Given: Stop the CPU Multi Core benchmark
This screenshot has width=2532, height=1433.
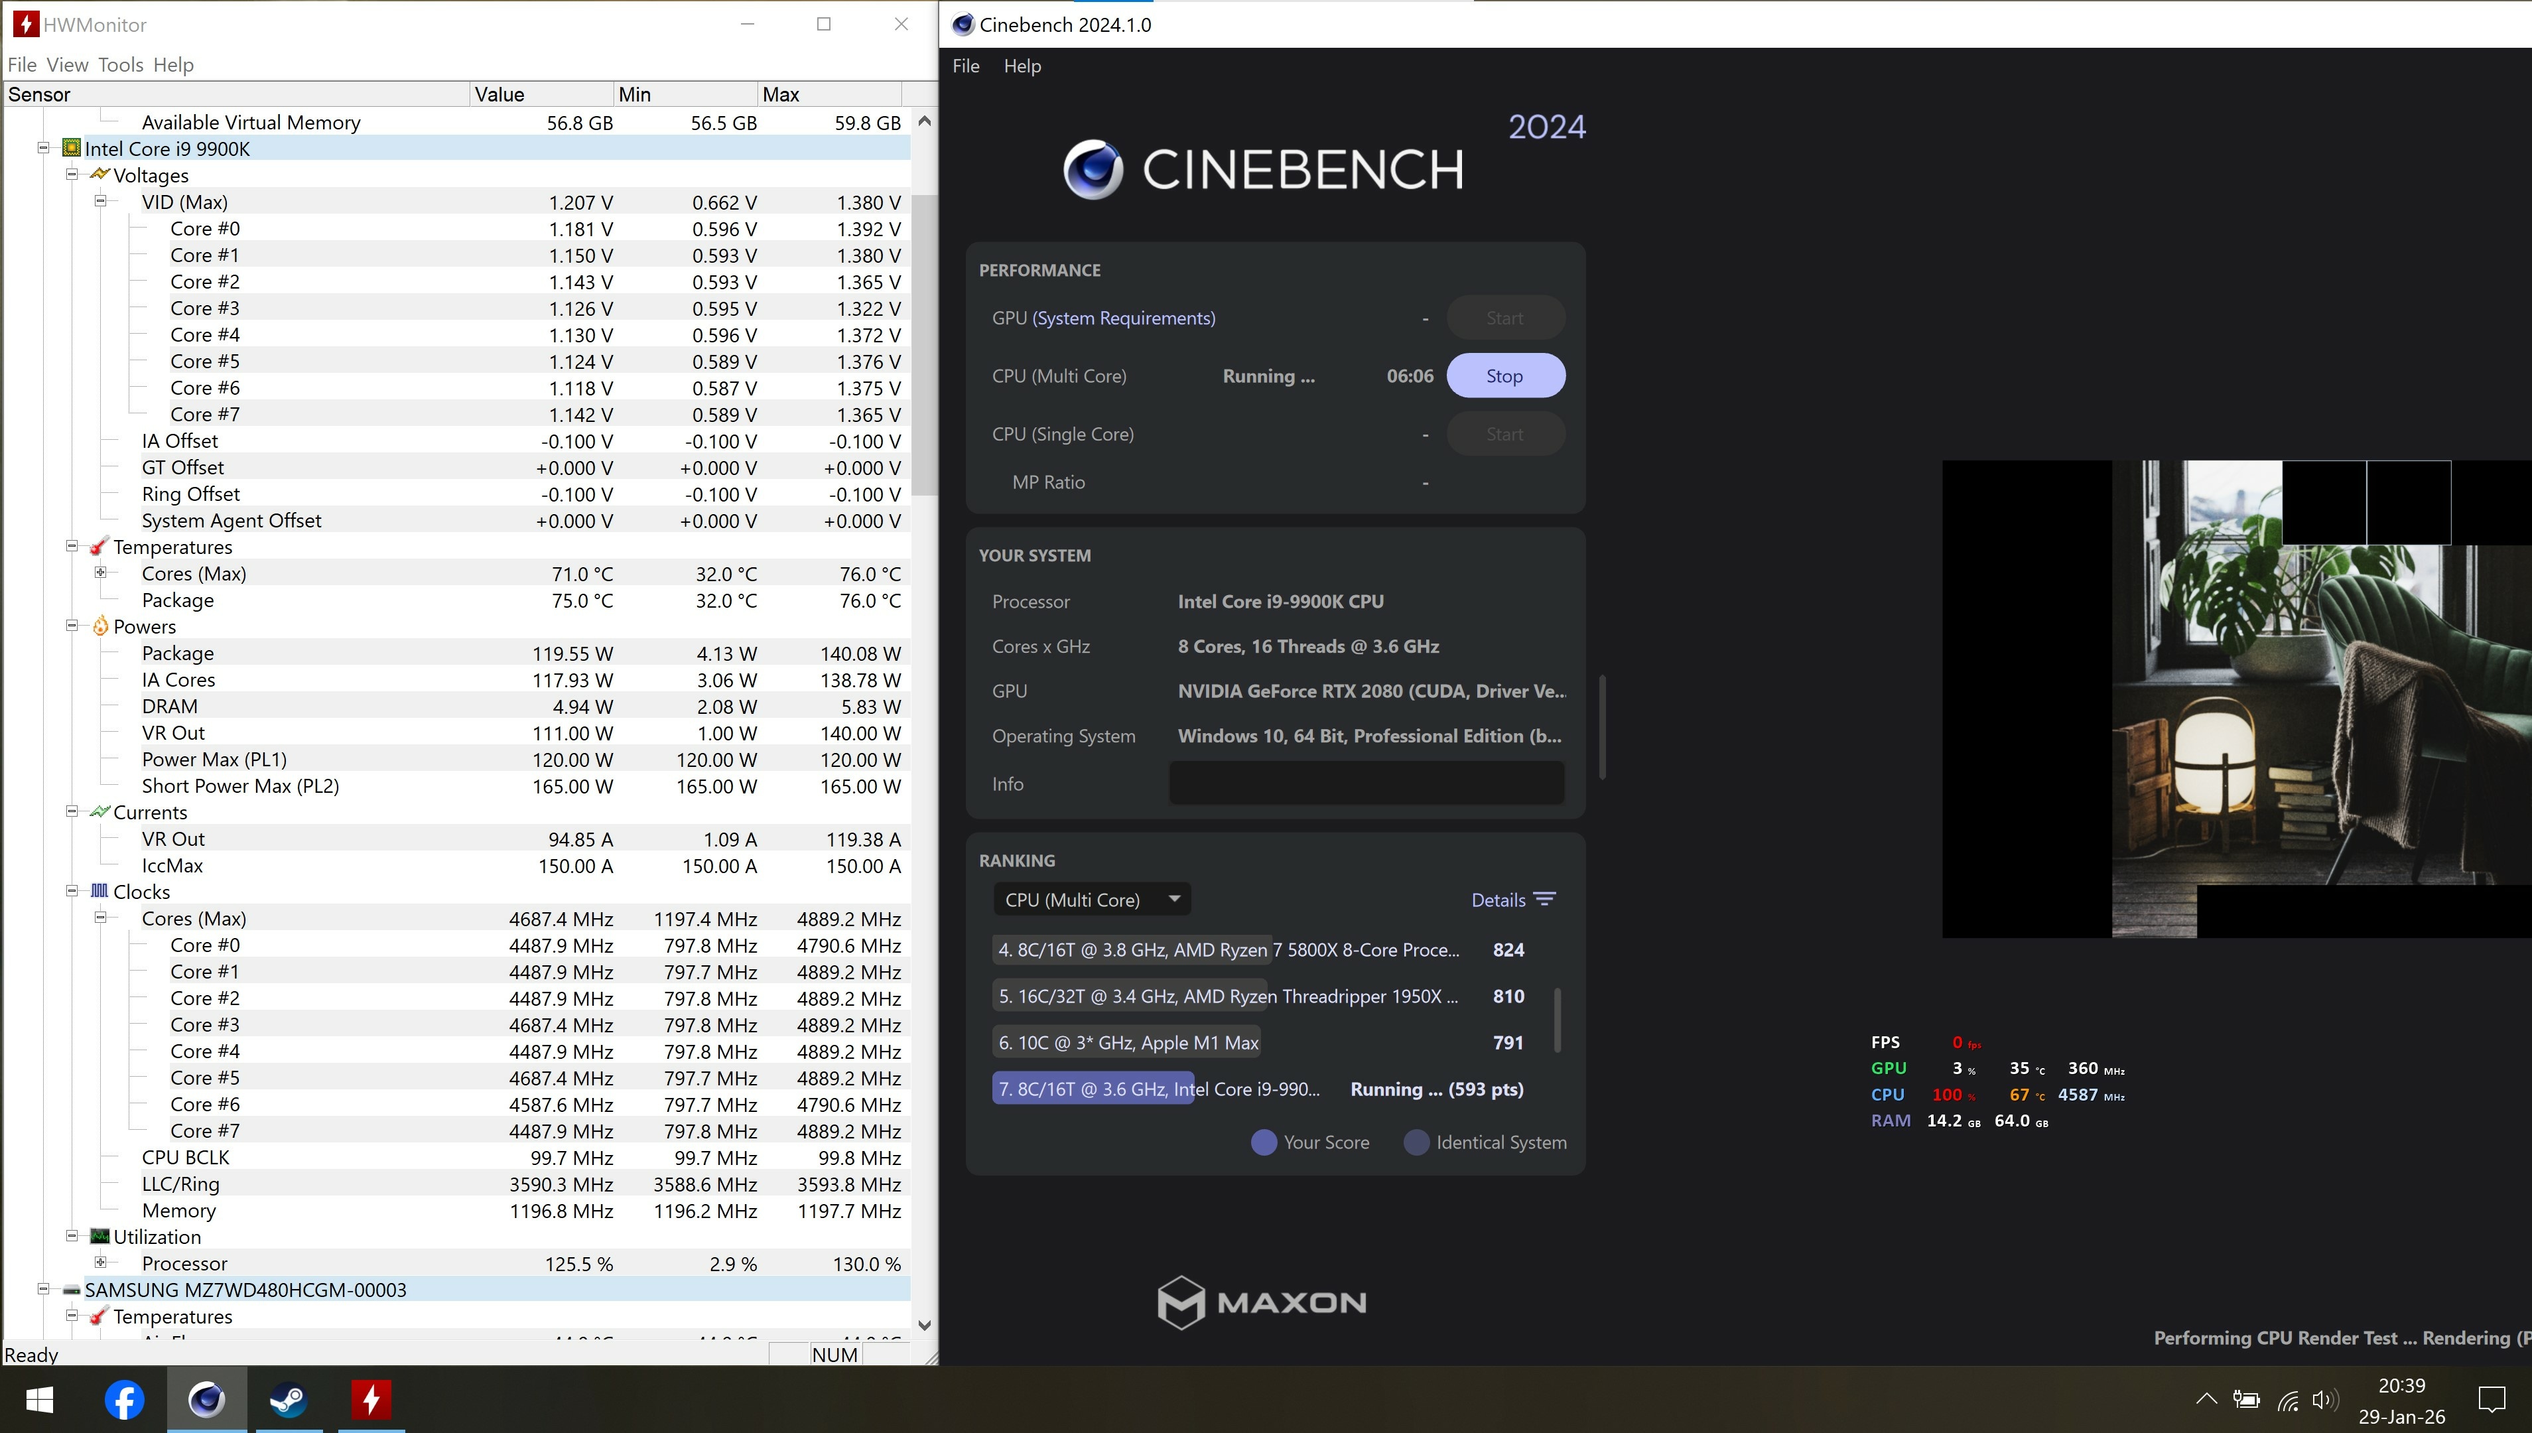Looking at the screenshot, I should coord(1504,376).
